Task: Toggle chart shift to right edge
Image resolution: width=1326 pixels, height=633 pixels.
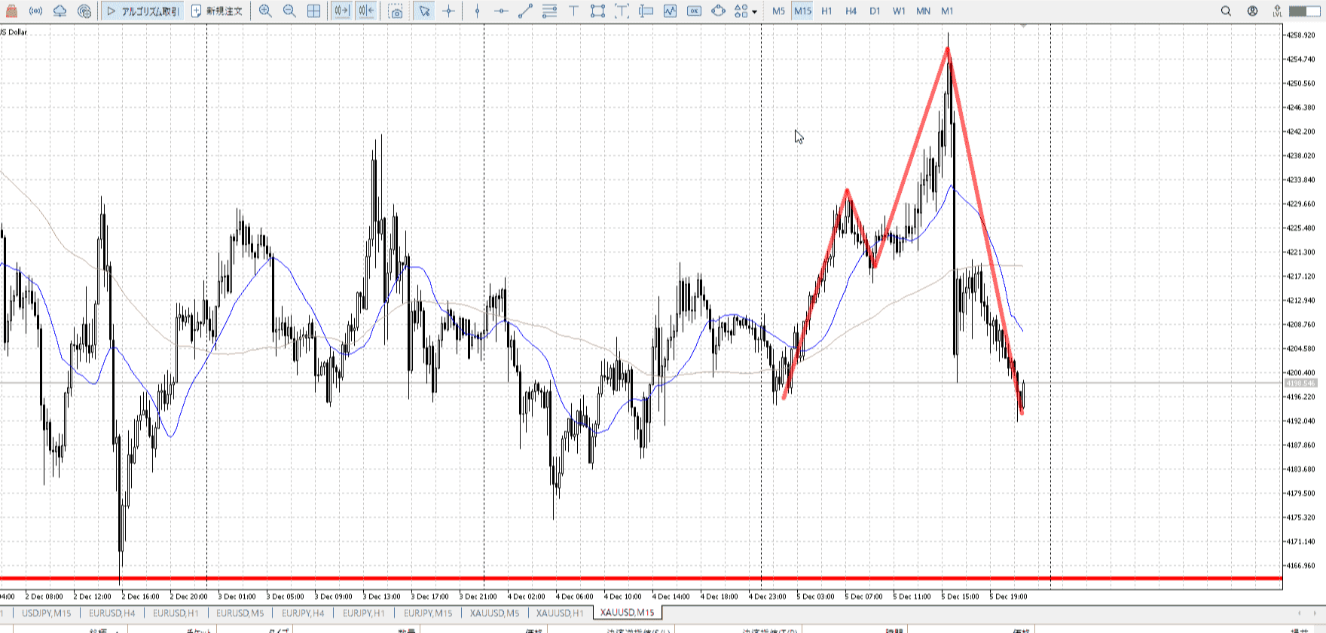Action: 365,11
